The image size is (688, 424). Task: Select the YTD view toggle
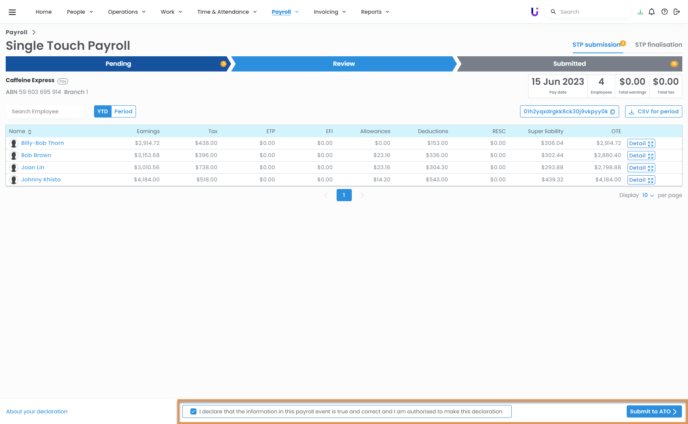click(x=102, y=111)
